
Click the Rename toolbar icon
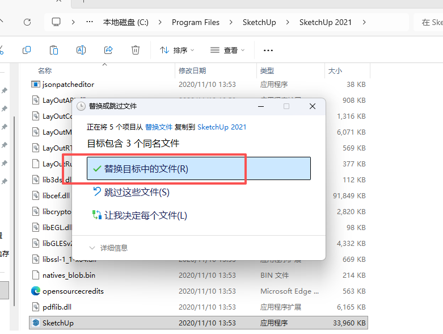81,51
